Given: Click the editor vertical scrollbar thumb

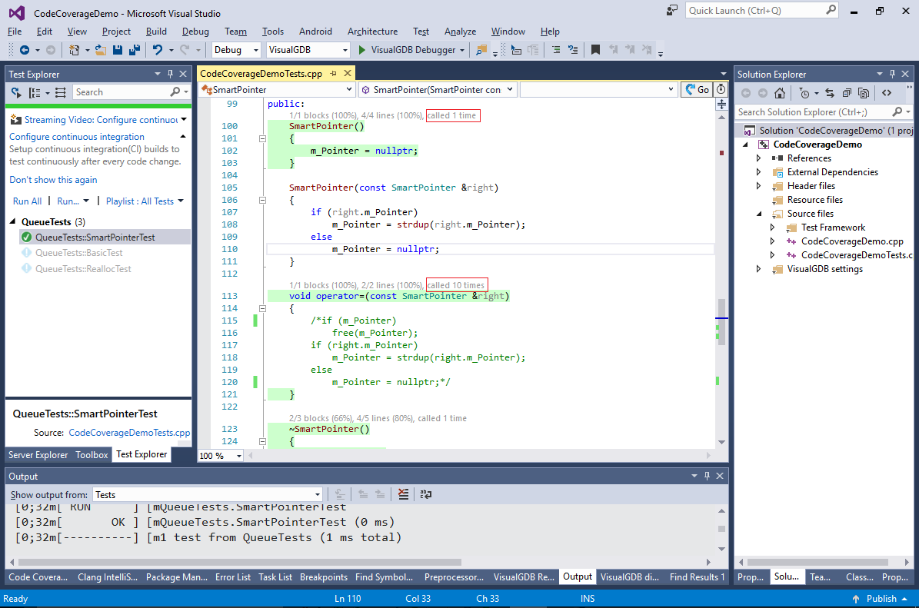Looking at the screenshot, I should pos(721,321).
